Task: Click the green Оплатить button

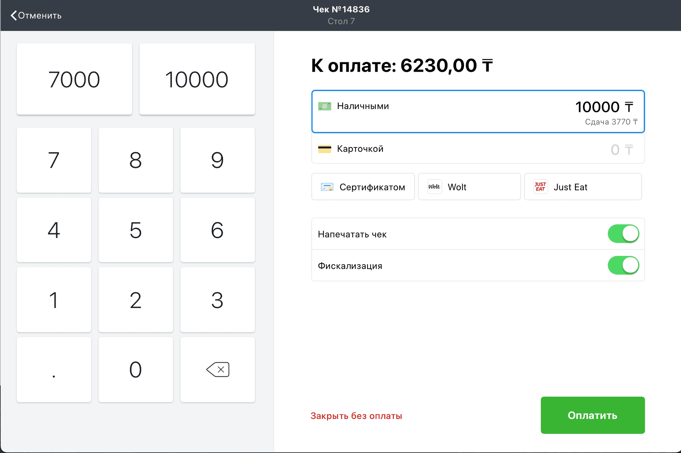Action: pyautogui.click(x=593, y=415)
